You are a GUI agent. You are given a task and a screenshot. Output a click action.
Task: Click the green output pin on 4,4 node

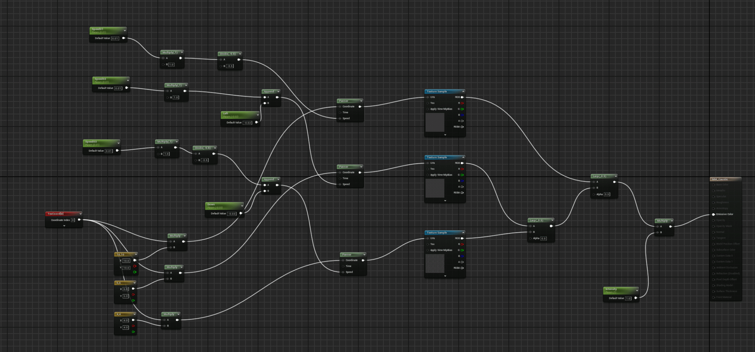coord(133,332)
